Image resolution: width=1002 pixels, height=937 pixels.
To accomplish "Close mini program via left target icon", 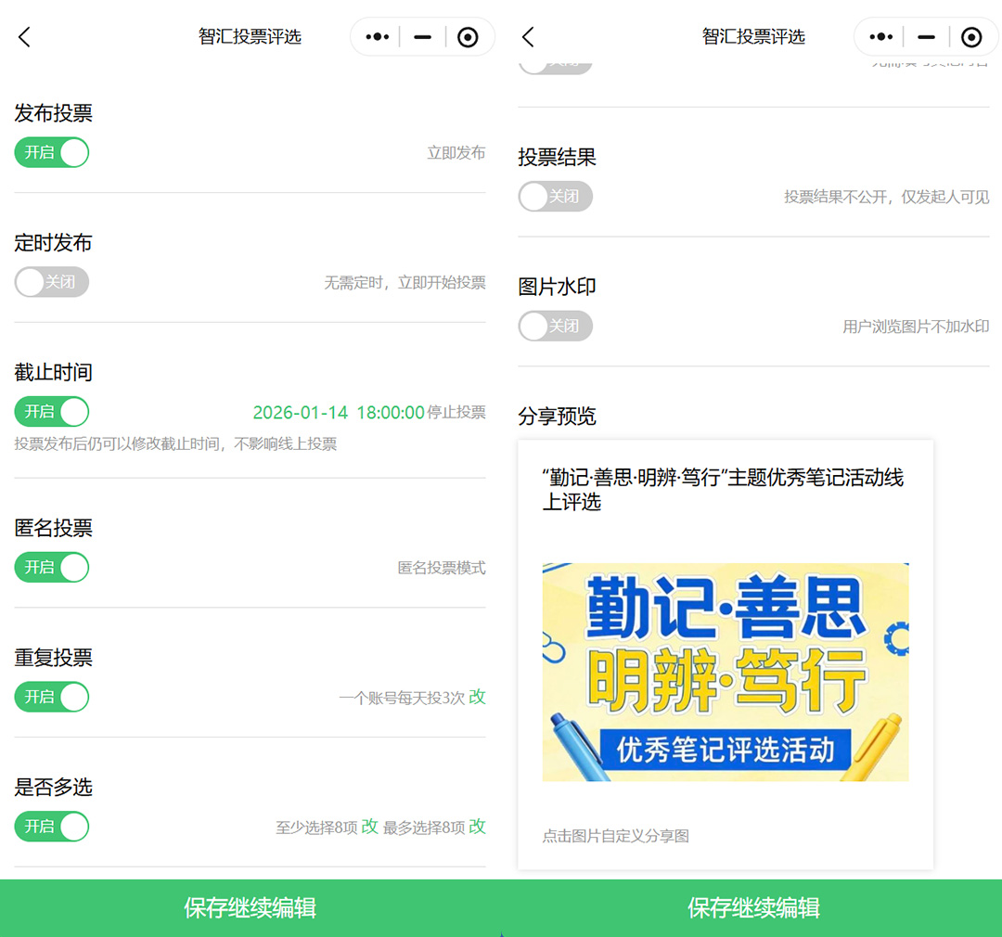I will click(x=469, y=37).
